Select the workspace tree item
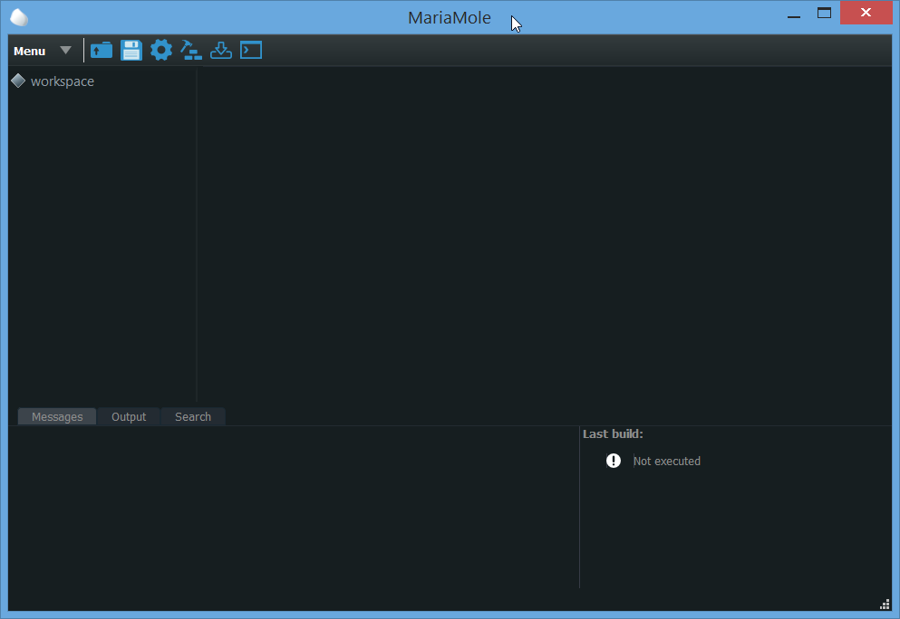 click(62, 81)
